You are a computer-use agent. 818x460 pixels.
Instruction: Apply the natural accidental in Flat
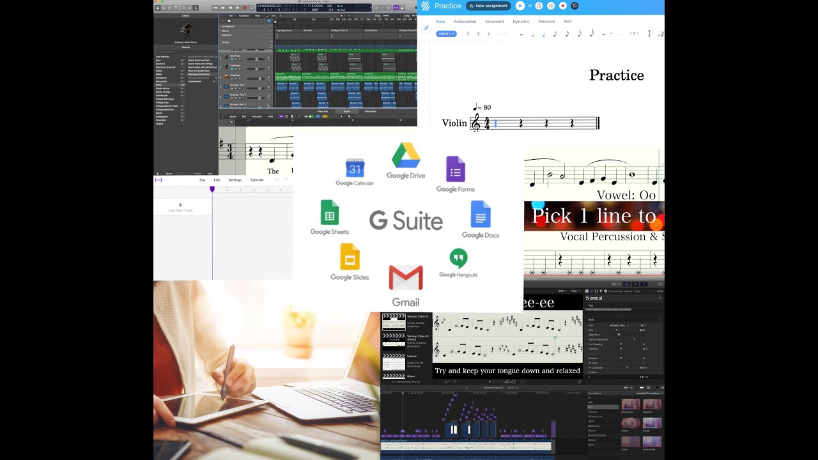coord(468,34)
